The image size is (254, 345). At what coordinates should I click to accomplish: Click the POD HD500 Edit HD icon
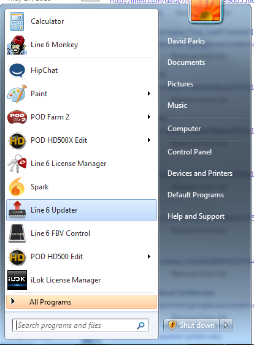pyautogui.click(x=17, y=257)
